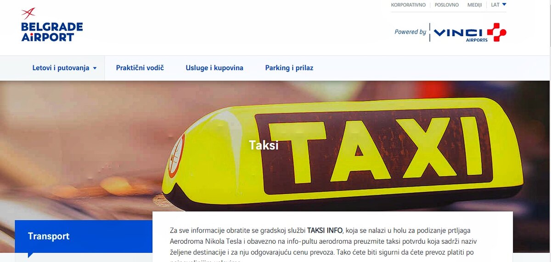551x262 pixels.
Task: Click the bold TAKSI INFO text
Action: click(325, 230)
